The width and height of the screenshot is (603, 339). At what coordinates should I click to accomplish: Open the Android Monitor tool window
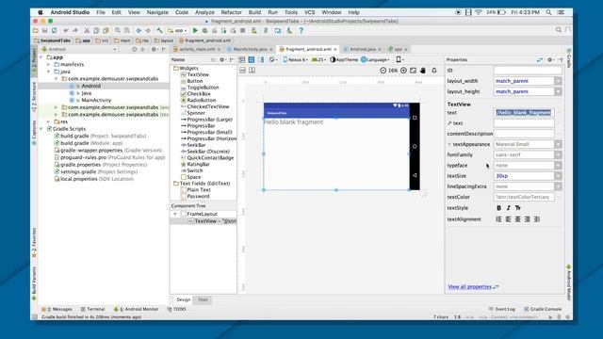136,309
